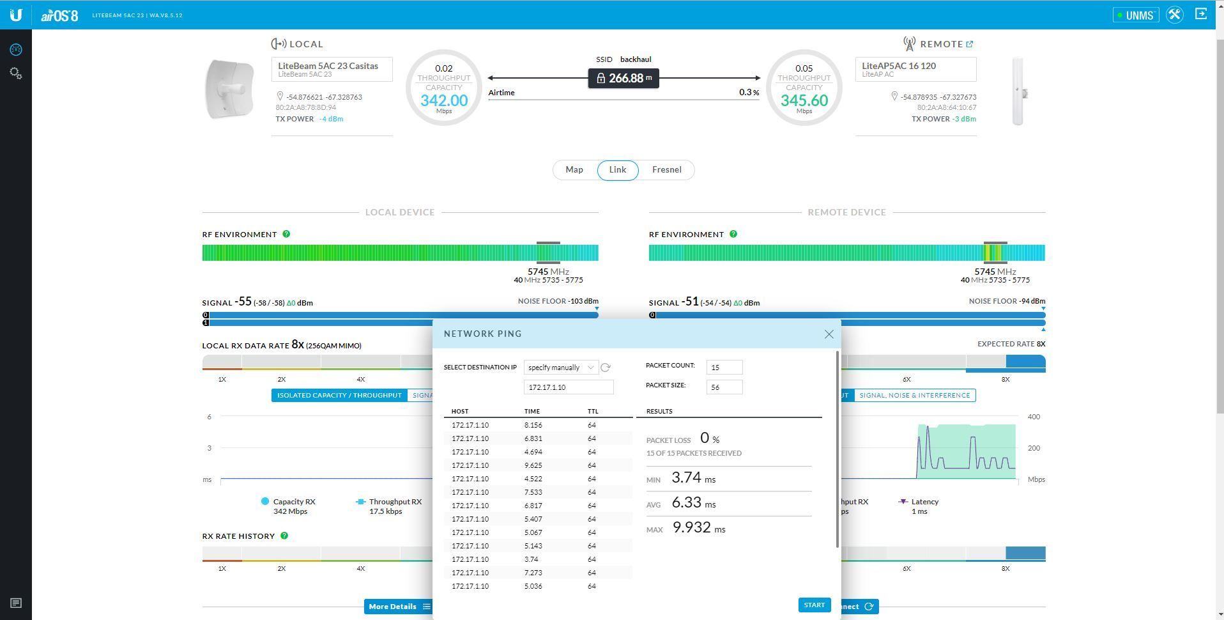Image resolution: width=1224 pixels, height=620 pixels.
Task: Click the logout icon in header
Action: [x=1201, y=14]
